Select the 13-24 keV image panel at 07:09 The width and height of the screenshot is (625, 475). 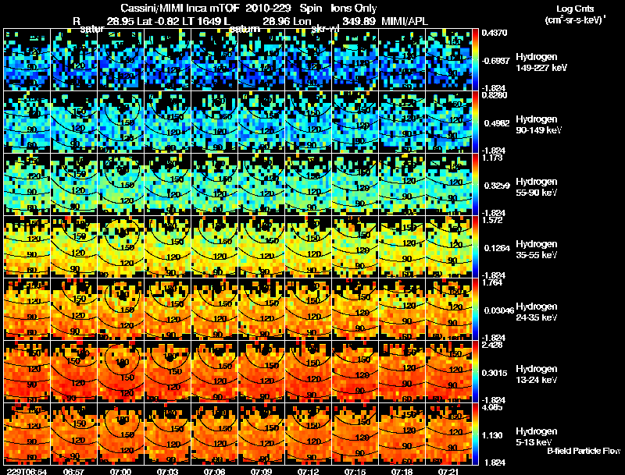[262, 371]
